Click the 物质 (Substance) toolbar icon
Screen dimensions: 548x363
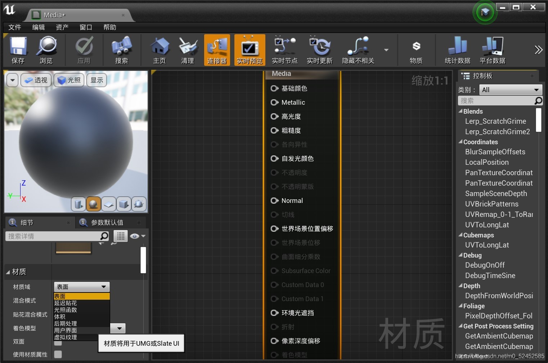click(x=416, y=50)
